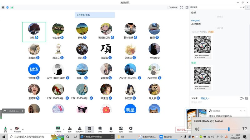Open meeting 设置 (Settings) gear icon

tap(131, 128)
